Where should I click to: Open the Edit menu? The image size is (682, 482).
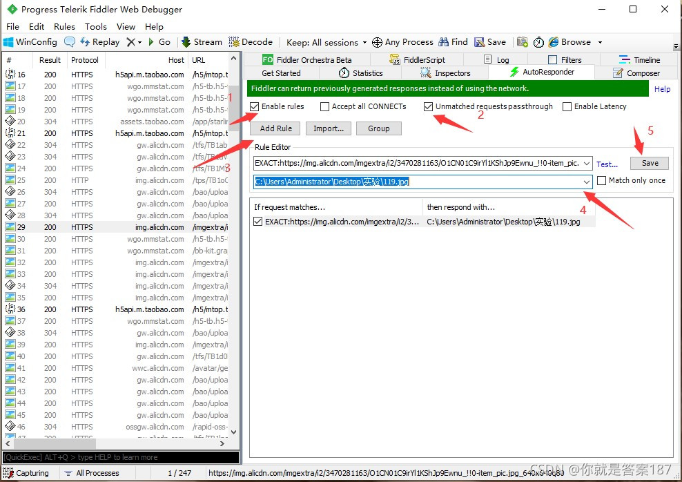pyautogui.click(x=37, y=26)
